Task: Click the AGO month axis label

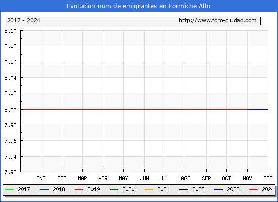Action: pos(186,178)
